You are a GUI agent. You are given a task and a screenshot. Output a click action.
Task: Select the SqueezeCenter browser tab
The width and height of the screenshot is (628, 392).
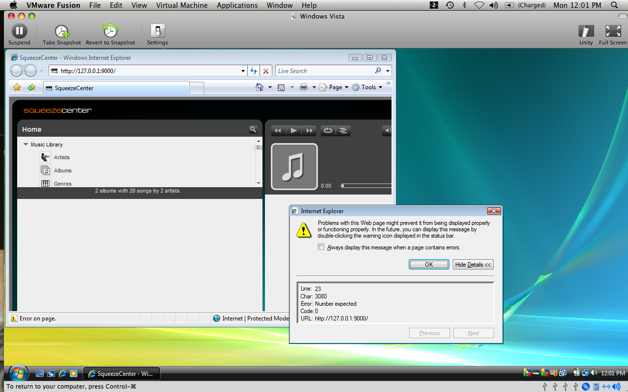[x=116, y=88]
